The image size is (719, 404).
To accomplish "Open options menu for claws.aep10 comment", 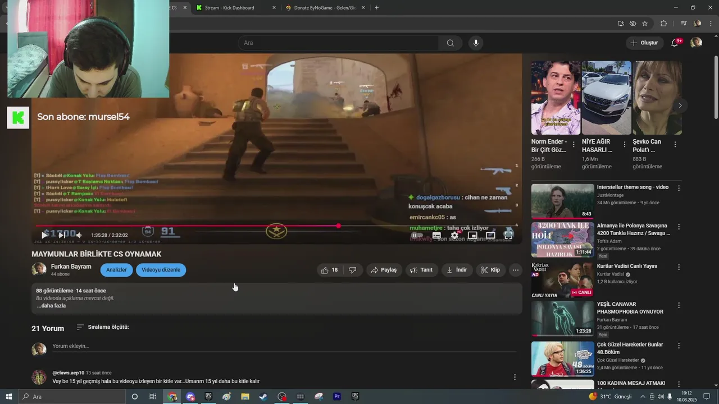I will pyautogui.click(x=515, y=377).
